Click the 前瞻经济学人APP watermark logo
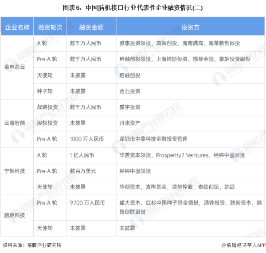 pyautogui.click(x=243, y=245)
